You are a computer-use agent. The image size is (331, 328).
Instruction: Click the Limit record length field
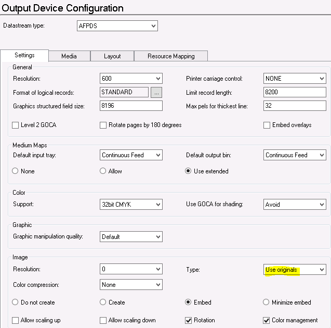pos(295,92)
